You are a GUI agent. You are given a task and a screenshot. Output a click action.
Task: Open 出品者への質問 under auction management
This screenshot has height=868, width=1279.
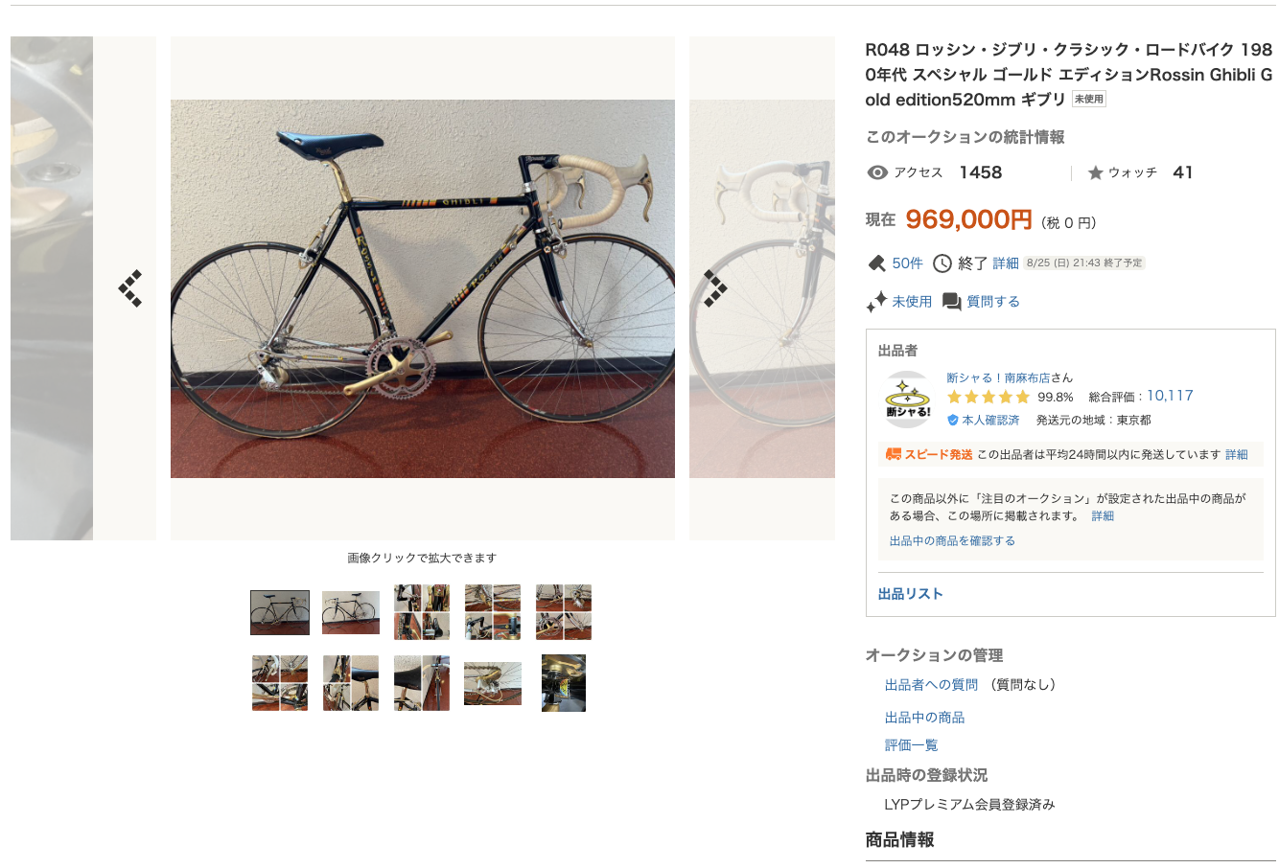pos(931,685)
